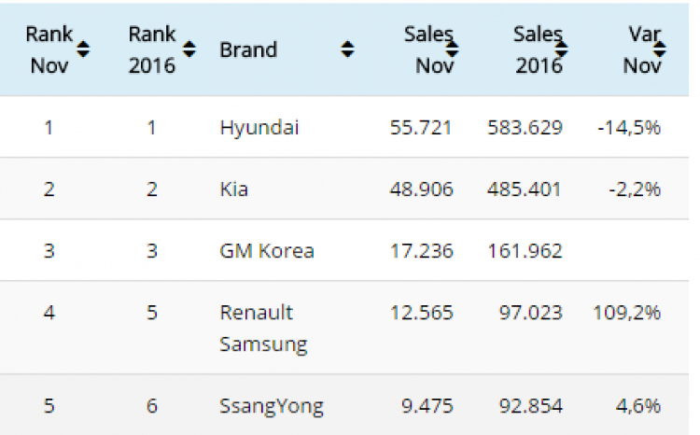Select the Hyundai brand cell
This screenshot has width=700, height=435.
259,128
